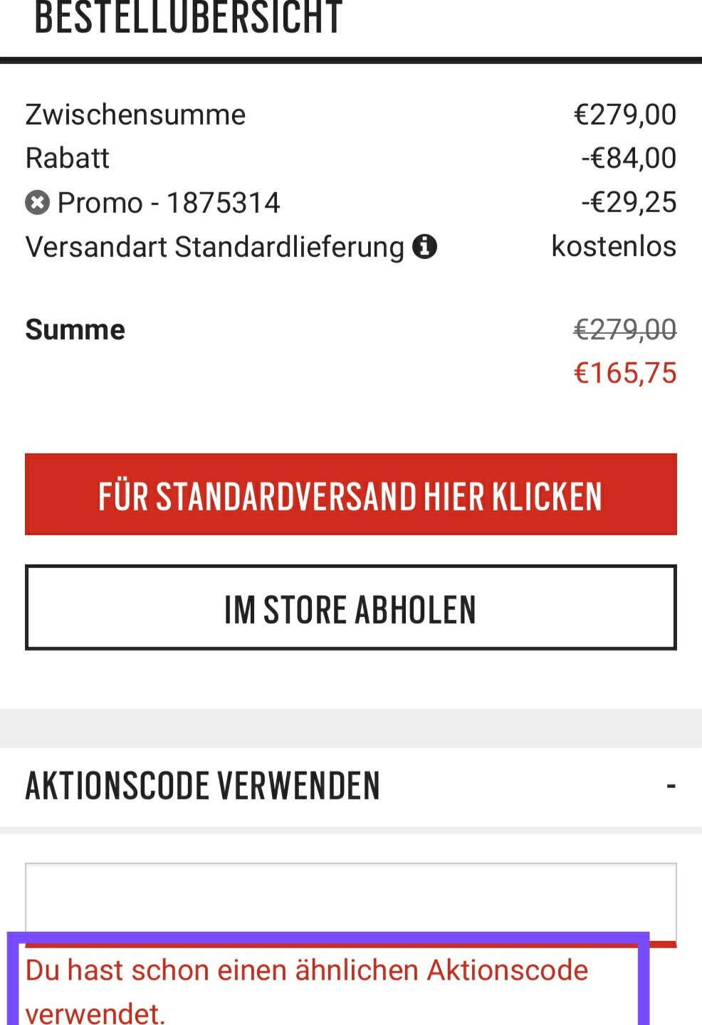Click the Zwischensumme amount €279,00
Screen dimensions: 702x1025
625,115
